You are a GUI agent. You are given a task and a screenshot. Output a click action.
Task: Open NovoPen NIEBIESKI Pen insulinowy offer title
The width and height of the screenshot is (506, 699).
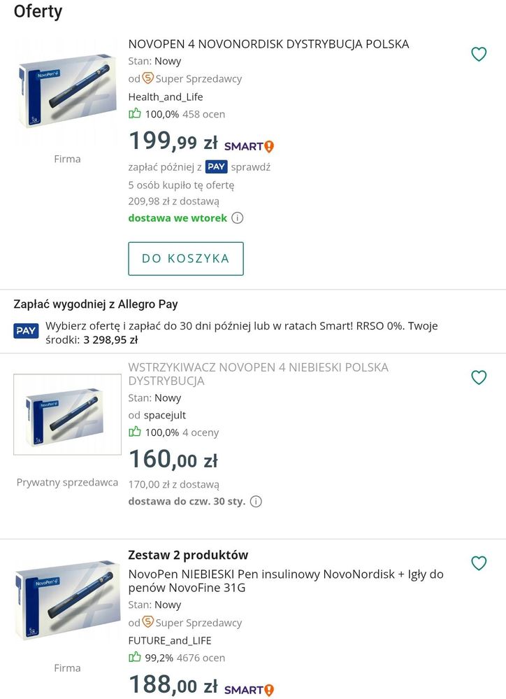tap(286, 581)
